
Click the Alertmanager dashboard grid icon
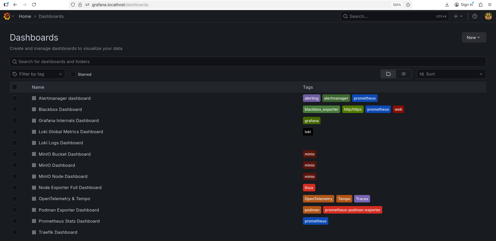(34, 98)
